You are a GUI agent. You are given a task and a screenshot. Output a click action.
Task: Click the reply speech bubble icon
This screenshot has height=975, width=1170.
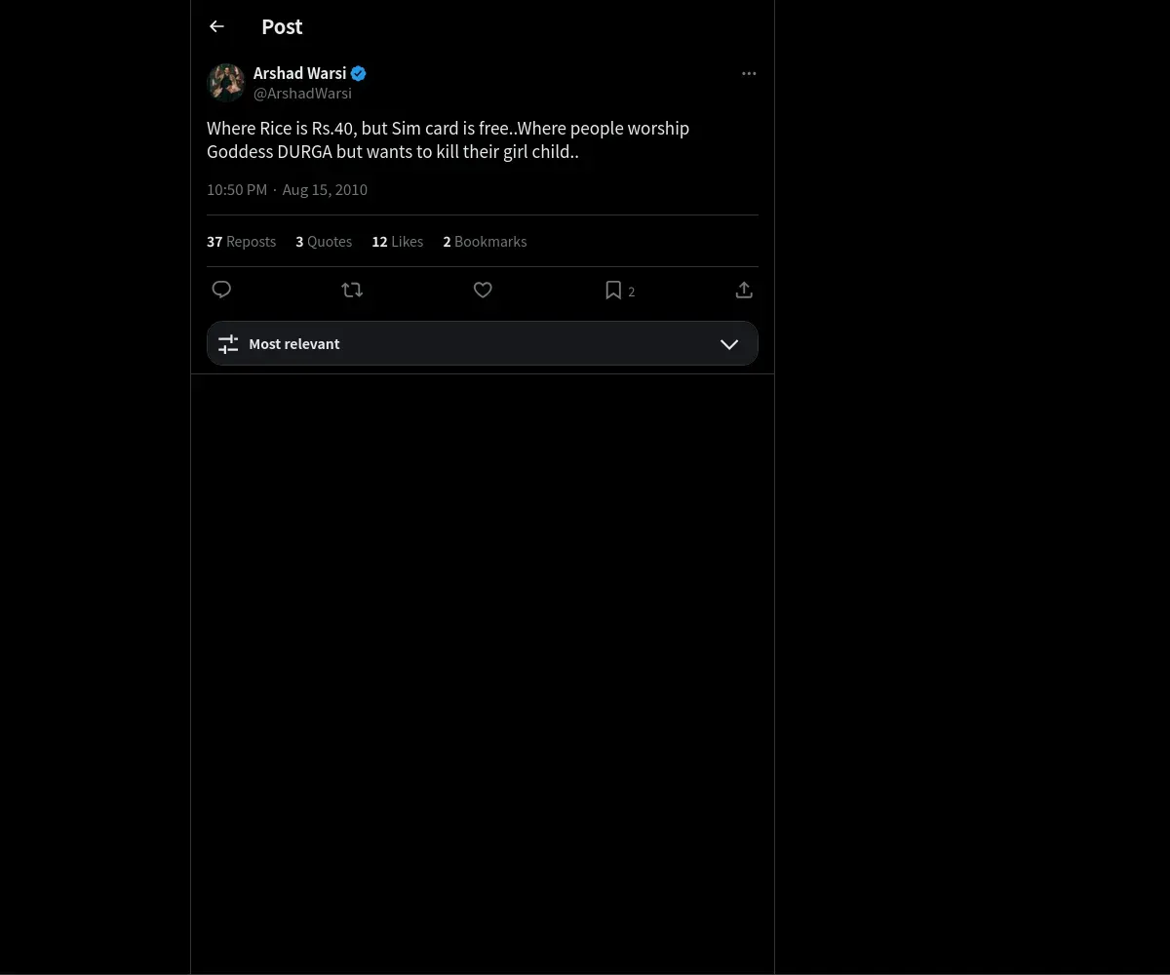[x=221, y=290]
